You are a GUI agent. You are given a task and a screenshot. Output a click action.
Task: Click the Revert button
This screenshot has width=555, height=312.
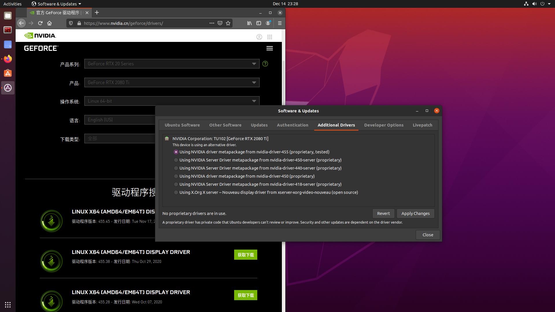[x=383, y=213]
